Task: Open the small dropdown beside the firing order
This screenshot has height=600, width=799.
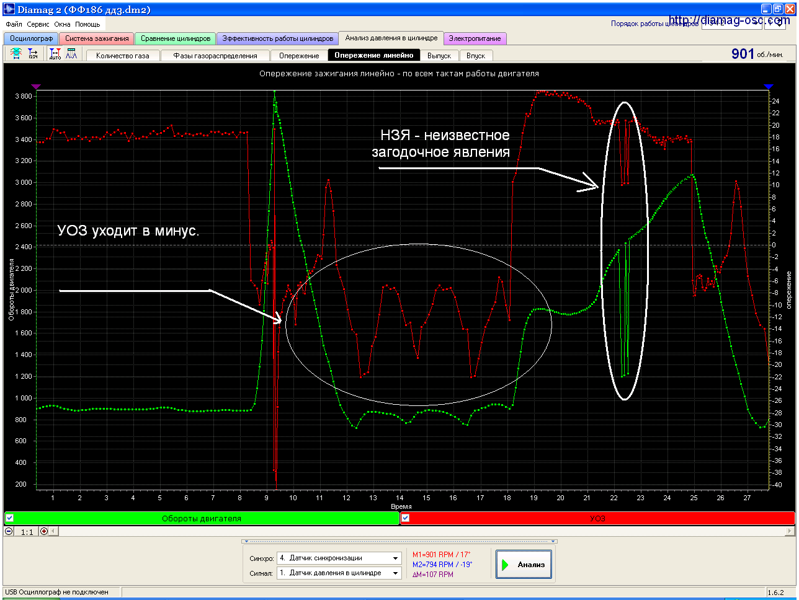Action: [775, 24]
